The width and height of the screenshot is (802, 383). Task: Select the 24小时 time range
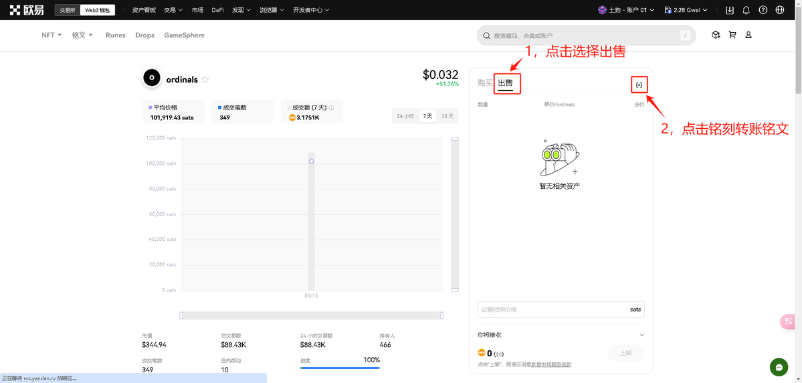tap(405, 116)
